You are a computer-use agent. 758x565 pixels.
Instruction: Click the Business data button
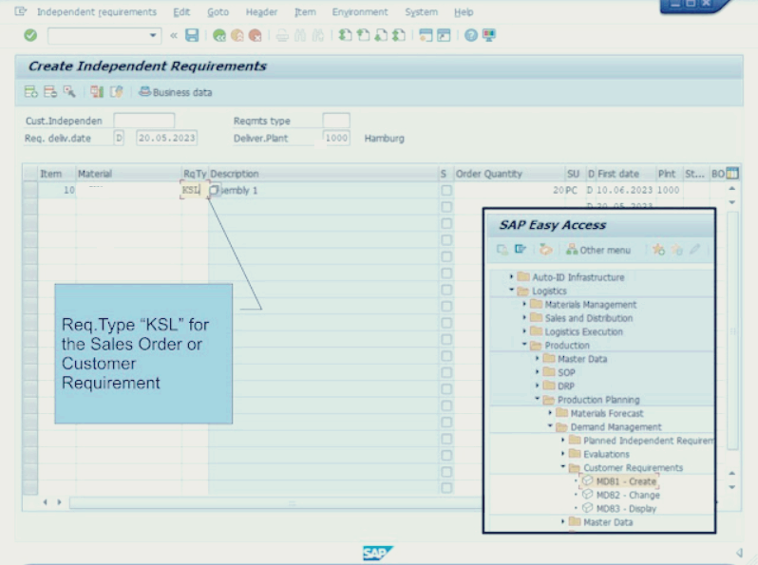176,92
